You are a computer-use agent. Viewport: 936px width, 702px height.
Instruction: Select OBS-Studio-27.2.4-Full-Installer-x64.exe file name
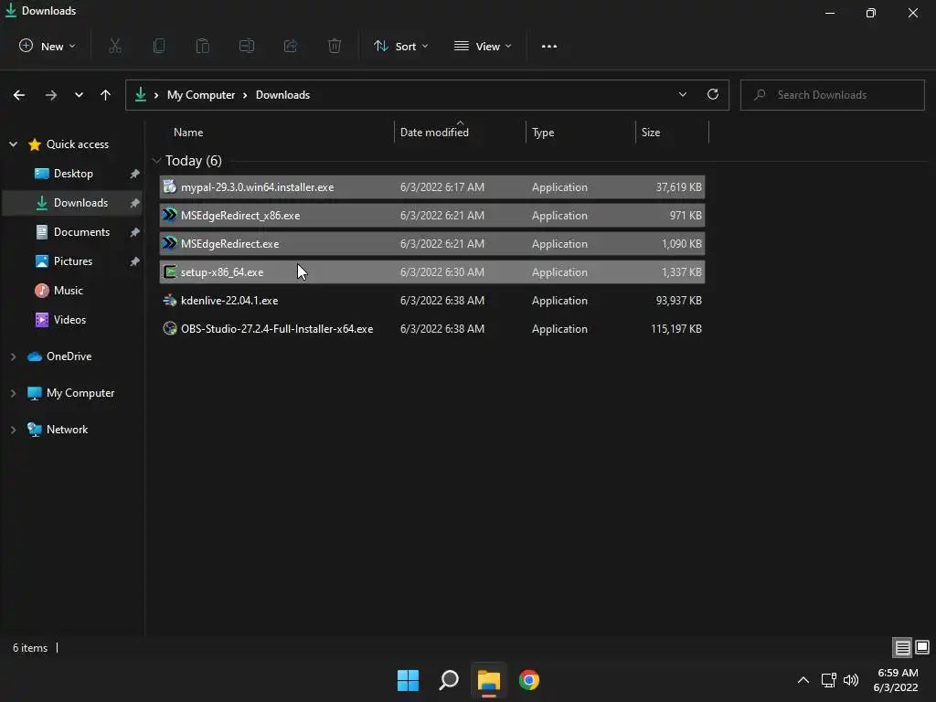277,329
